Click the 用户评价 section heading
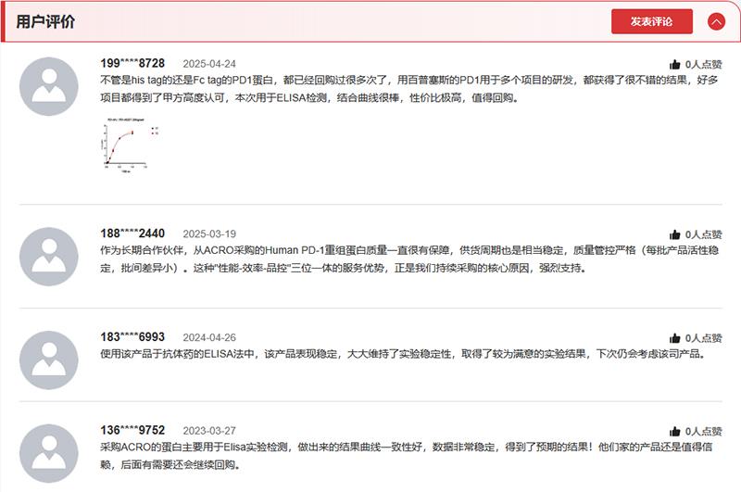This screenshot has width=741, height=492. click(46, 21)
